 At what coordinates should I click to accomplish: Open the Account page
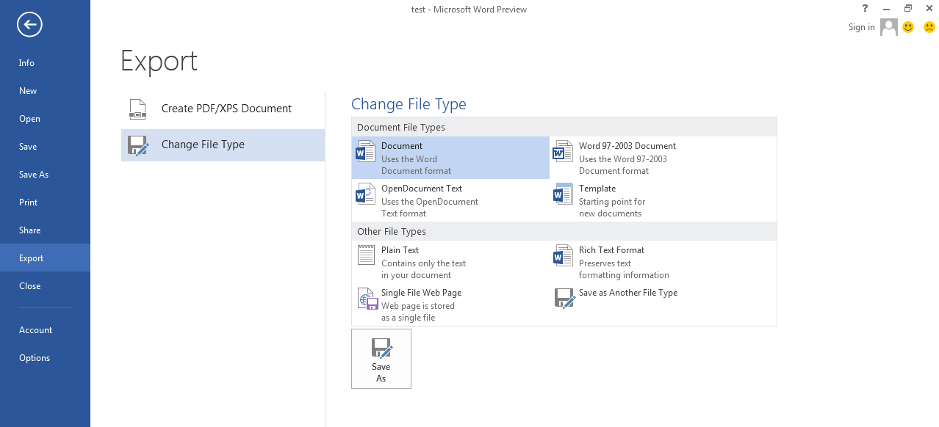45,330
